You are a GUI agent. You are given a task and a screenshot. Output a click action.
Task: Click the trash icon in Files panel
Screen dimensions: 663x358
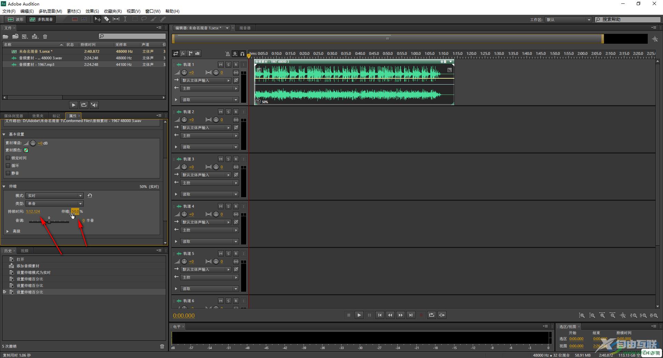tap(45, 37)
